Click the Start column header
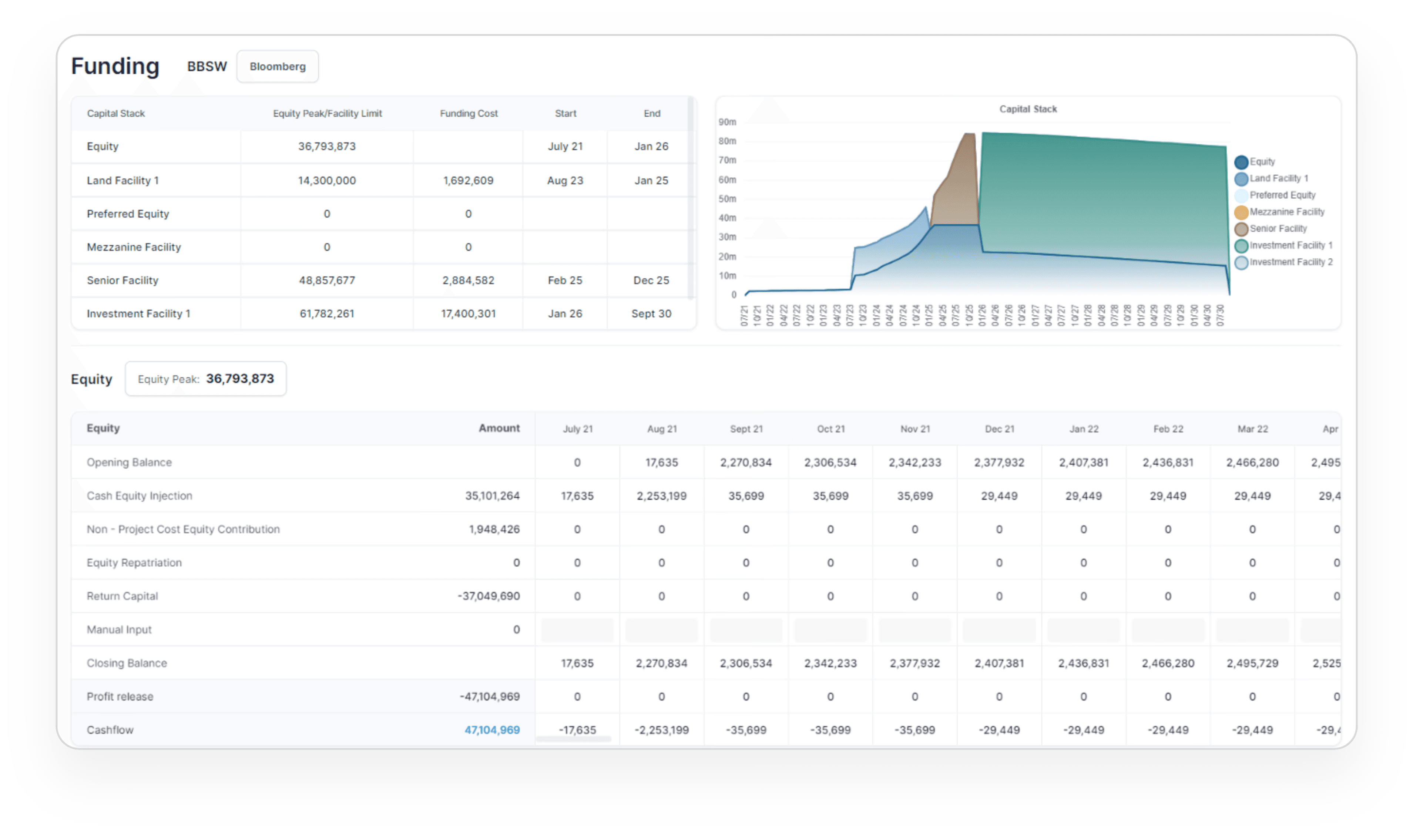 pyautogui.click(x=565, y=113)
